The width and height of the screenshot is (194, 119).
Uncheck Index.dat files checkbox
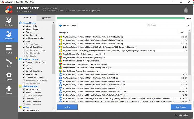(24, 74)
